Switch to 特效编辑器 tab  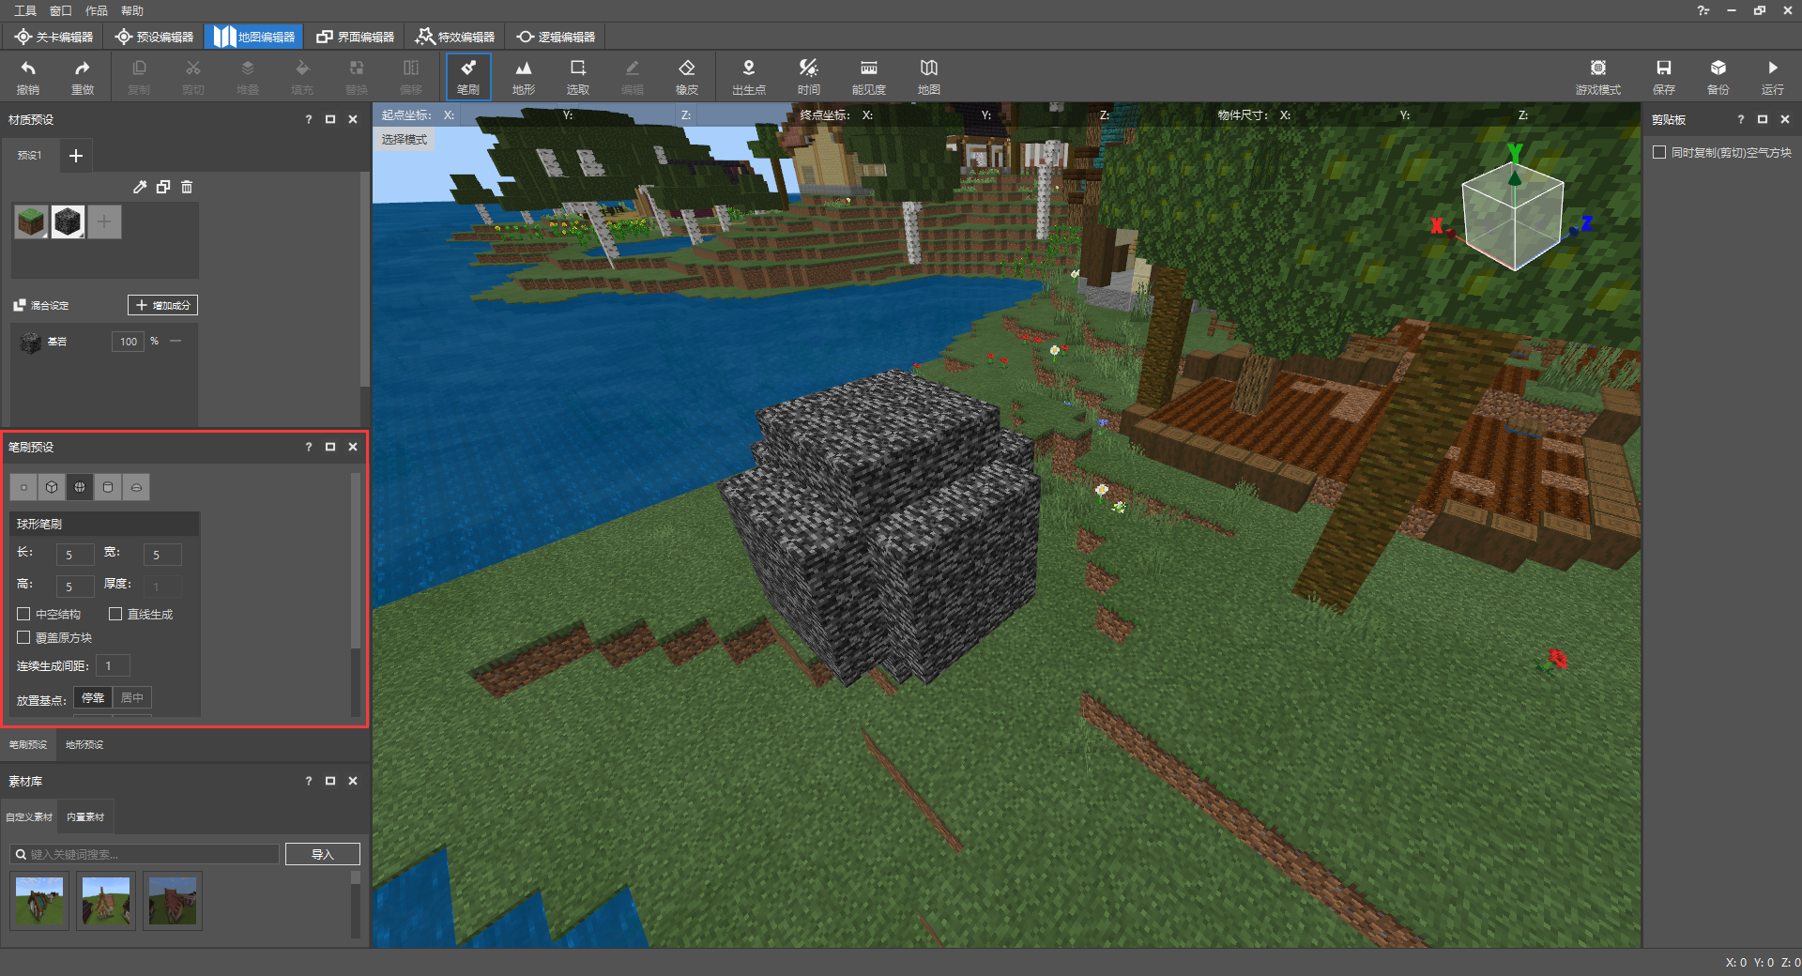pyautogui.click(x=455, y=37)
